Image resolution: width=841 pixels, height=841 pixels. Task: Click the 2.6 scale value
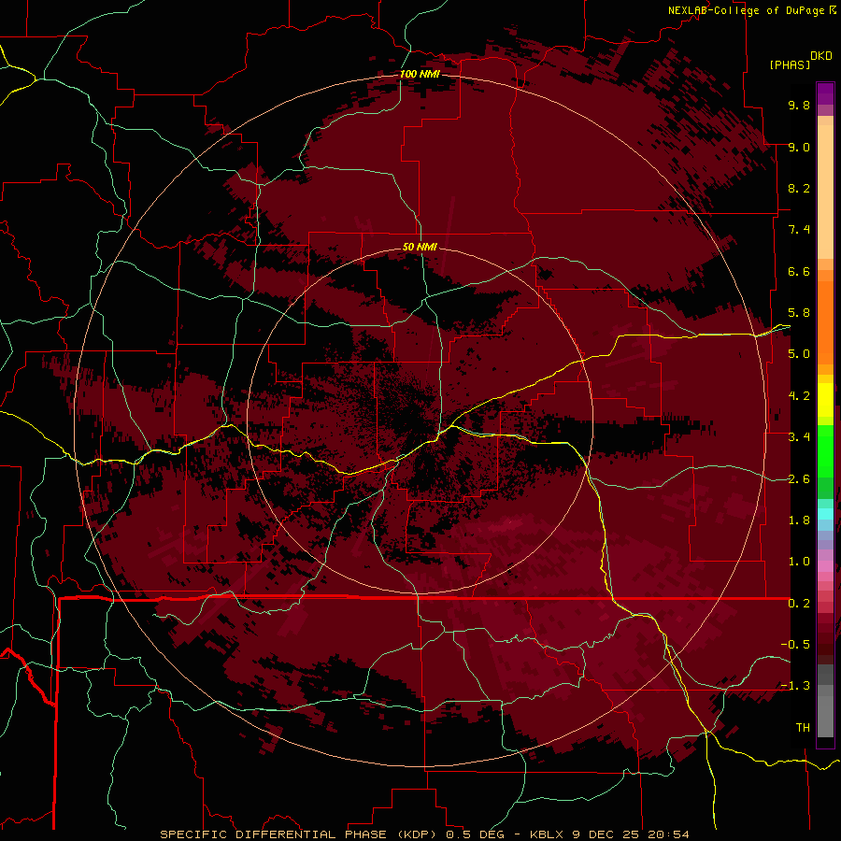[x=799, y=479]
